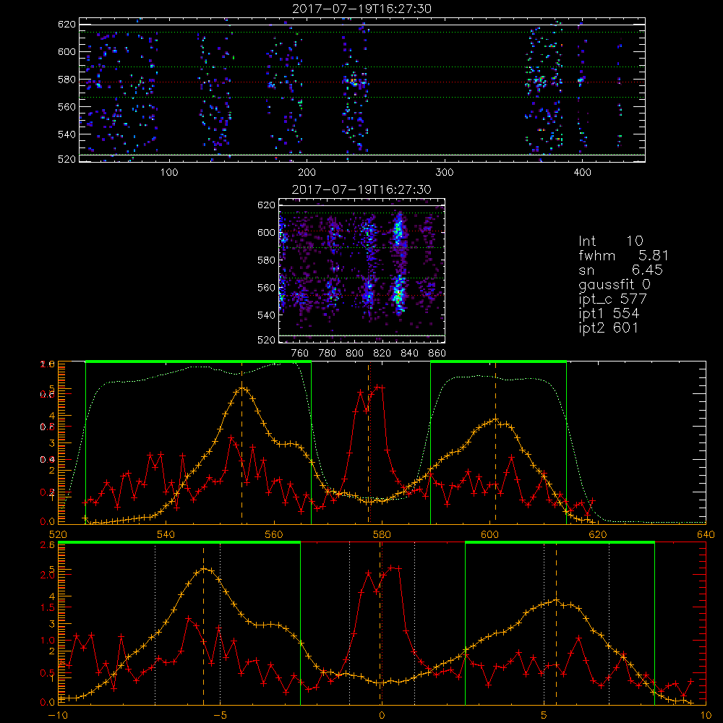The height and width of the screenshot is (723, 723).
Task: Click x-axis label 0 of bottom plot
Action: 382,716
